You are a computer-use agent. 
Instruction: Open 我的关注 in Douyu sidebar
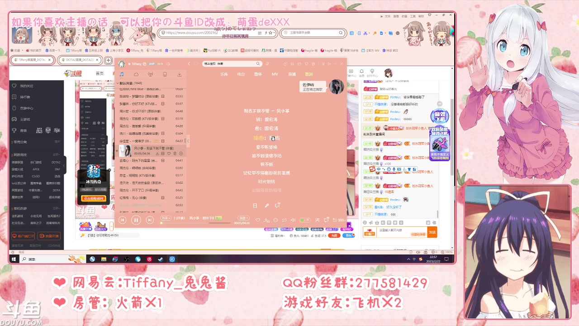27,86
